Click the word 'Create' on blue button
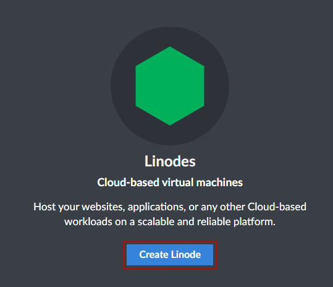 [154, 255]
